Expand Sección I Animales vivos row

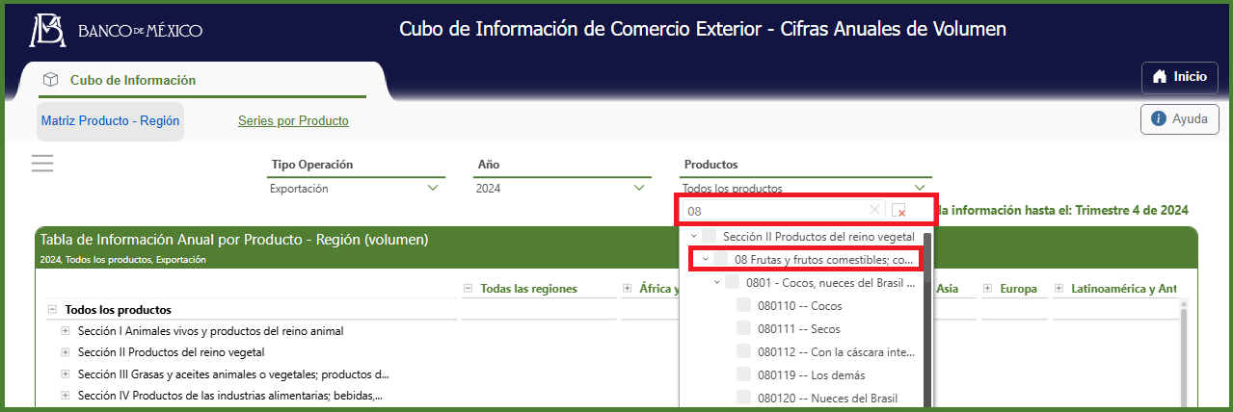point(66,331)
